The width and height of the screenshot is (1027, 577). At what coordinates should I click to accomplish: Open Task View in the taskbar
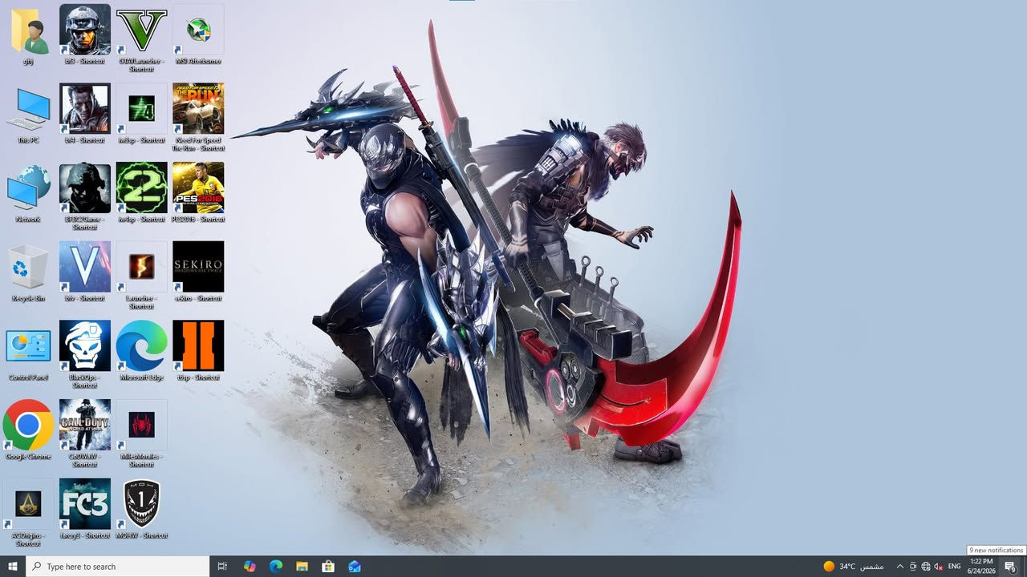point(223,567)
